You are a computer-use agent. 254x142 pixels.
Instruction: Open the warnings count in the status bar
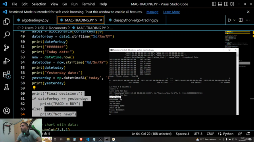[x=47, y=134]
